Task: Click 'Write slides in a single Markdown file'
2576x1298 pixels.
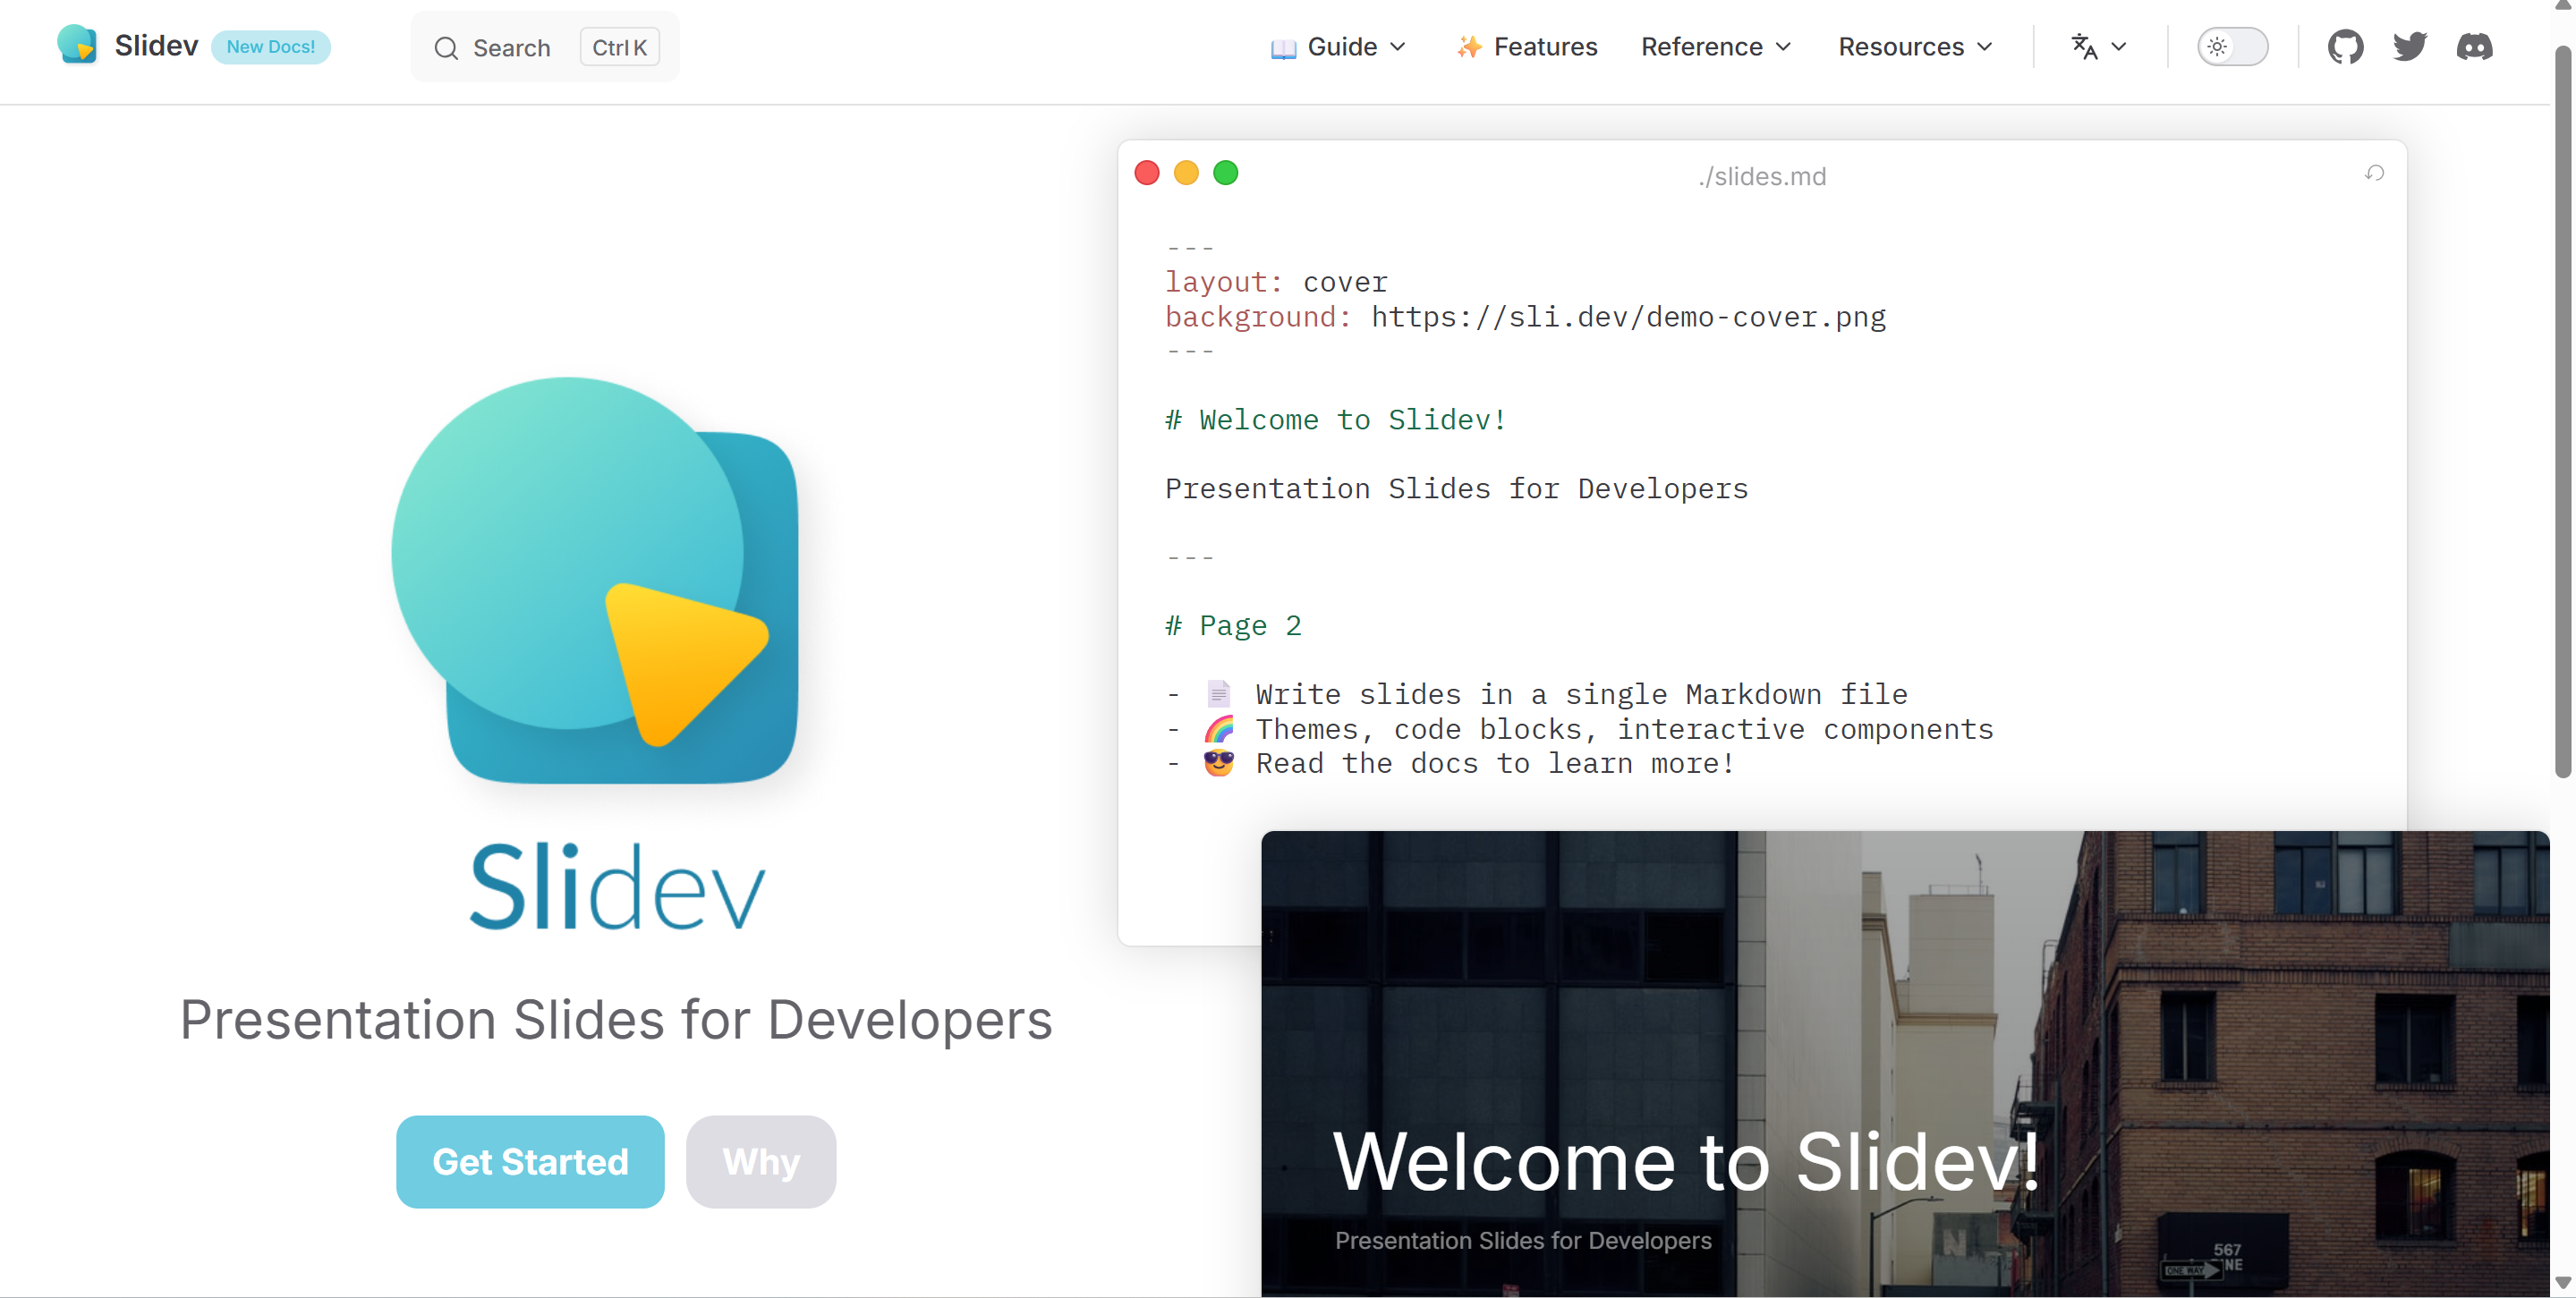Action: click(x=1581, y=693)
